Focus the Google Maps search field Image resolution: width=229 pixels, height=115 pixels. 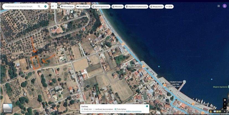pos(19,6)
